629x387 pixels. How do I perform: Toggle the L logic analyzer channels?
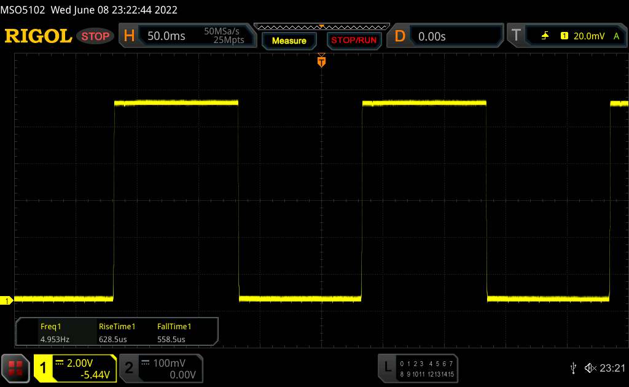[387, 367]
